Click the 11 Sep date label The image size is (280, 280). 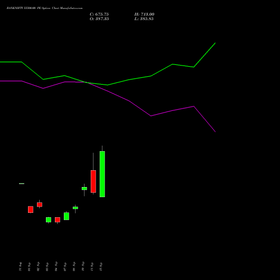[x=92, y=267]
